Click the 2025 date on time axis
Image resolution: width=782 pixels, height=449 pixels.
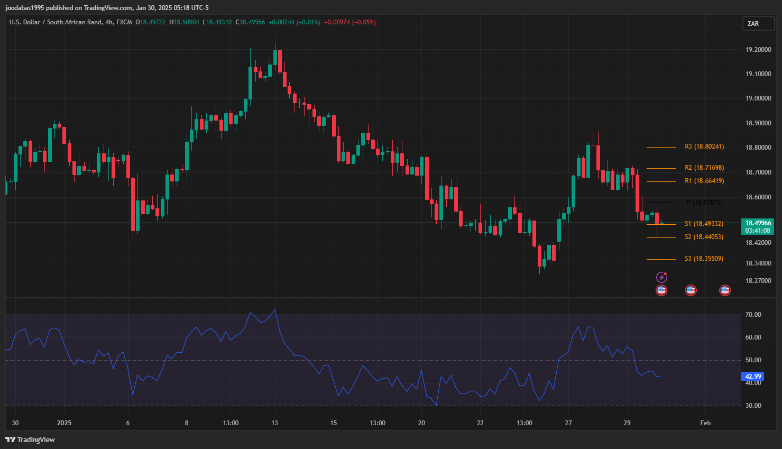pyautogui.click(x=64, y=423)
